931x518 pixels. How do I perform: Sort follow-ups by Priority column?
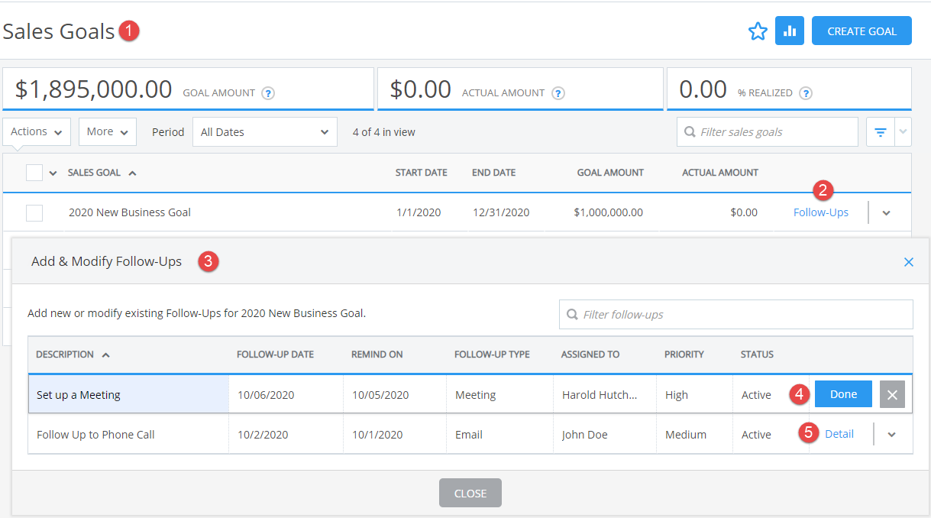pyautogui.click(x=684, y=355)
